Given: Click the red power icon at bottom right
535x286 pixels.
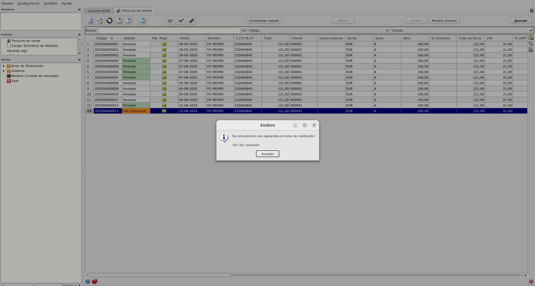Looking at the screenshot, I should click(531, 282).
